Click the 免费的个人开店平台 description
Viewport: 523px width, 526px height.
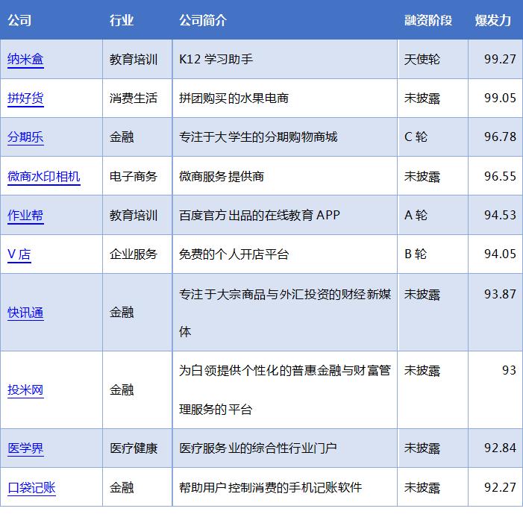[234, 254]
